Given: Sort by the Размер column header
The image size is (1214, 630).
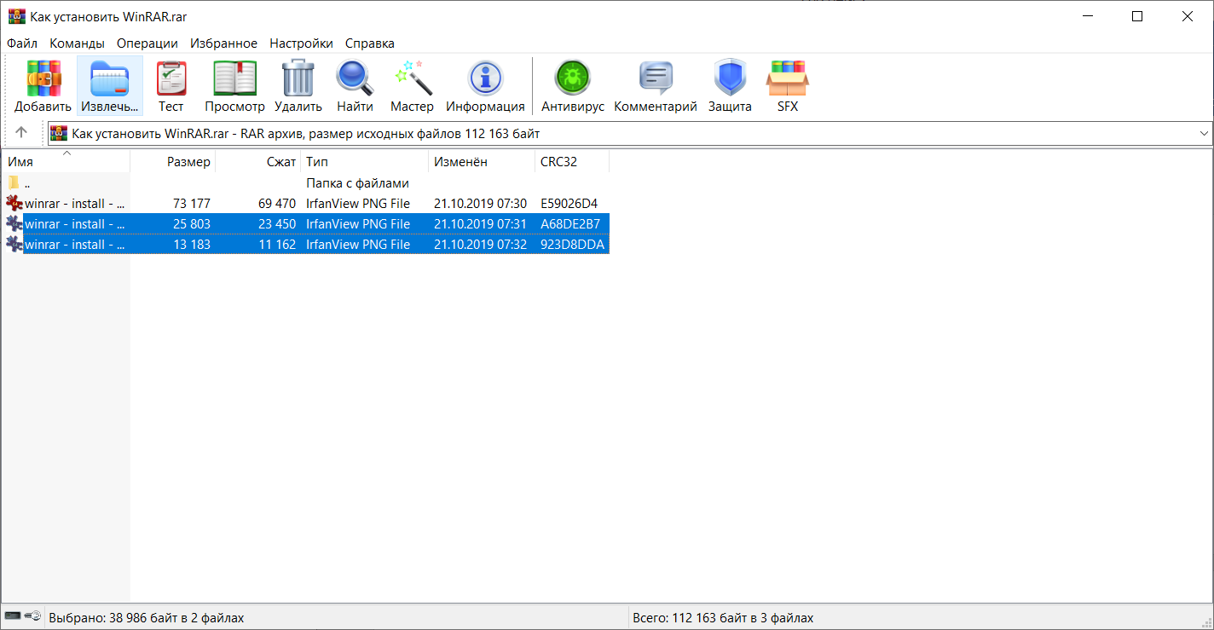Looking at the screenshot, I should (x=173, y=161).
